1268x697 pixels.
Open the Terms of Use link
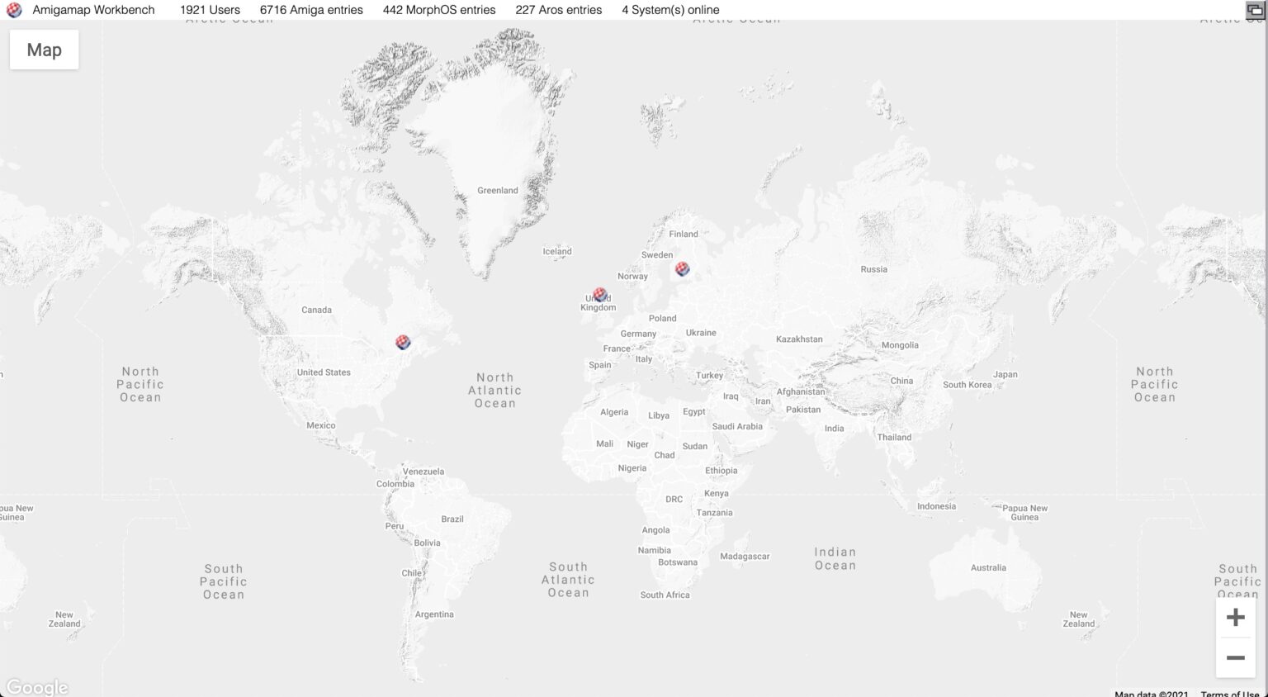pos(1230,694)
